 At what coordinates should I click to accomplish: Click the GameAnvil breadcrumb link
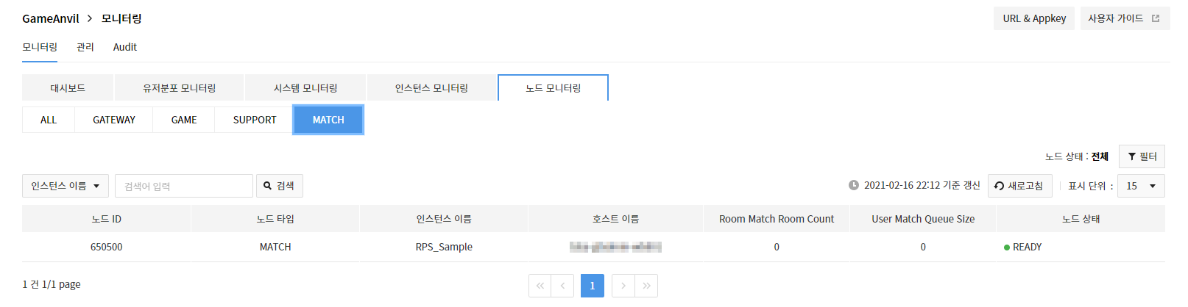click(x=51, y=18)
